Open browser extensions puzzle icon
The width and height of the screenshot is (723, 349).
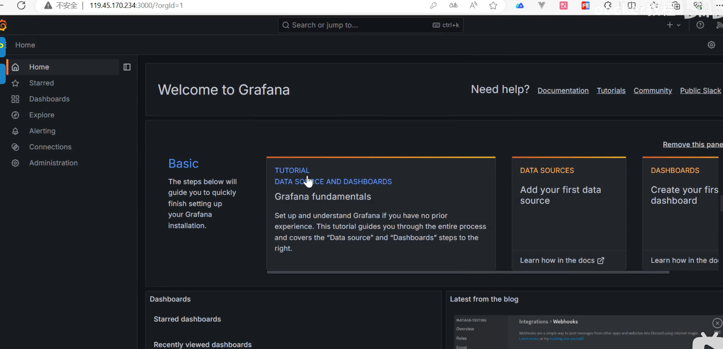coord(607,5)
